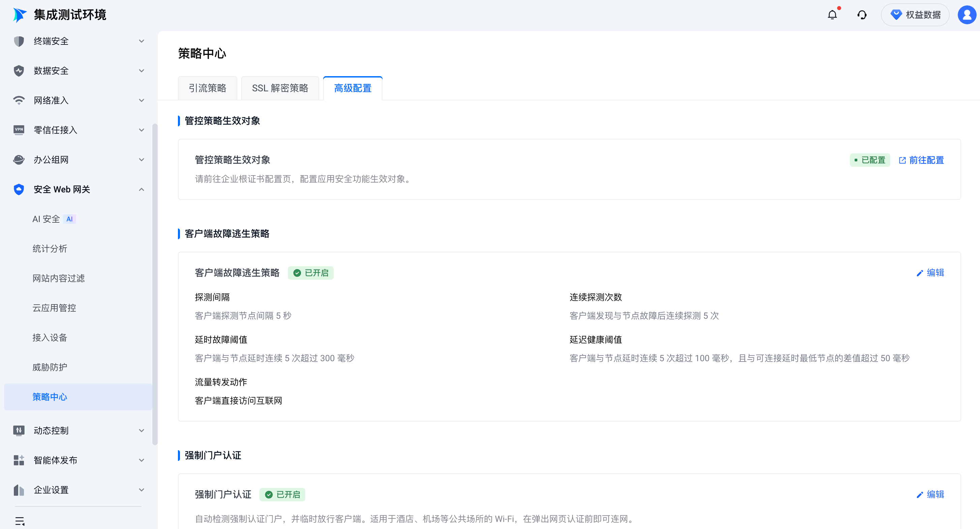
Task: Open 云应用管控 menu item
Action: (78, 308)
